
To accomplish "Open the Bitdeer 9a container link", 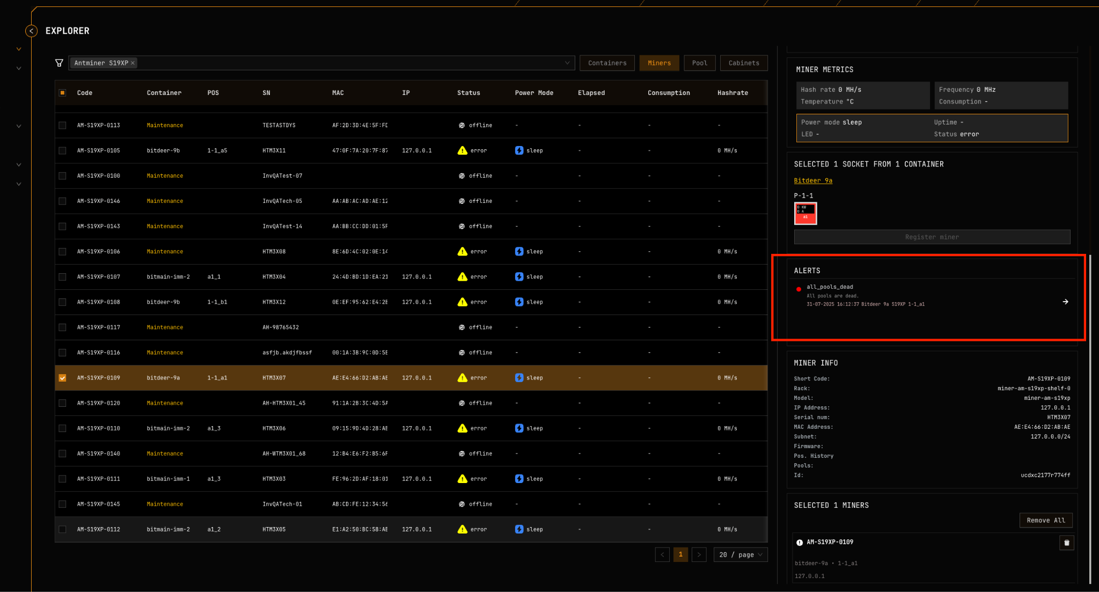I will pos(812,180).
